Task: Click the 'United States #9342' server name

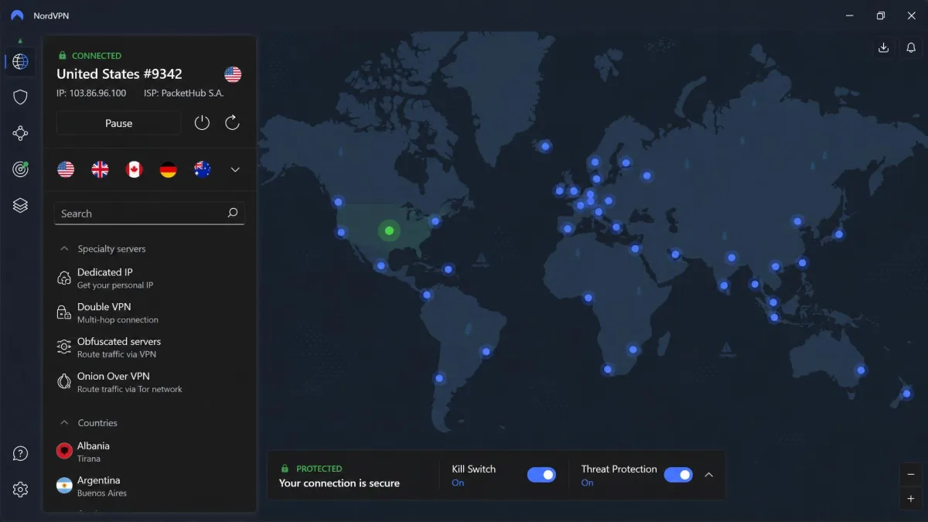Action: point(119,74)
